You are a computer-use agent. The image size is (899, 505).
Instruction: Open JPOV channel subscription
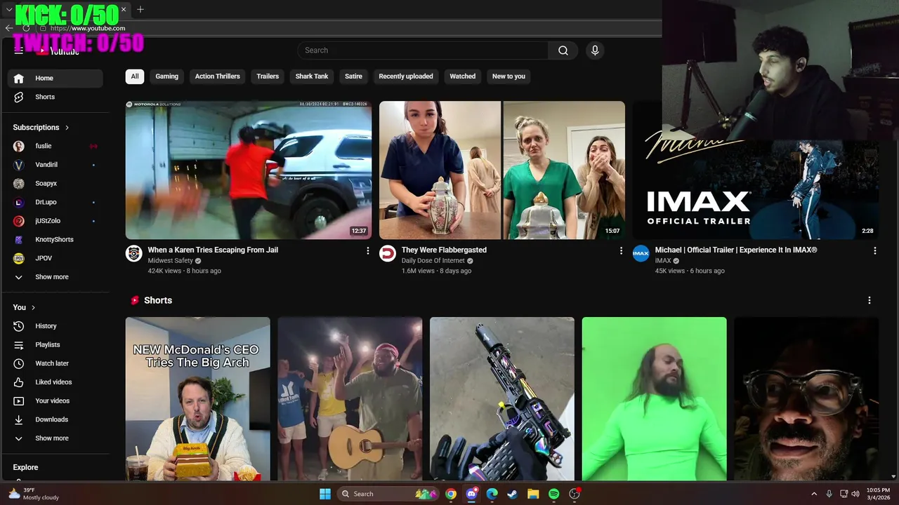(x=55, y=258)
